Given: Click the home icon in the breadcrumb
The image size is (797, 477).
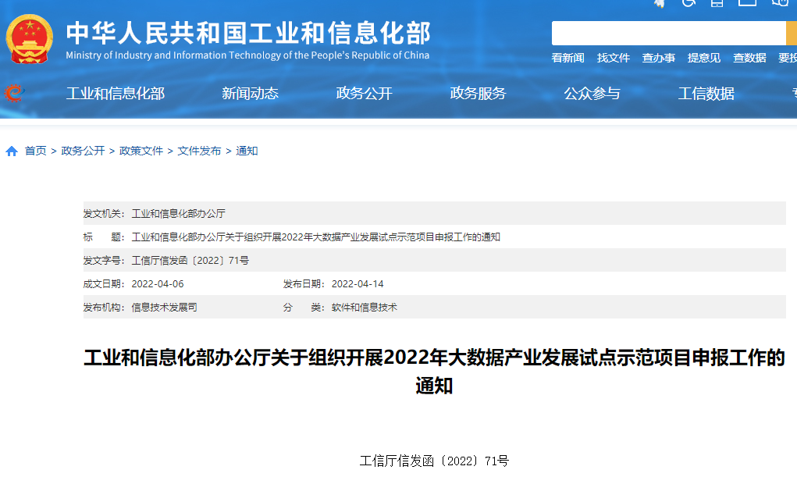Looking at the screenshot, I should [x=9, y=151].
